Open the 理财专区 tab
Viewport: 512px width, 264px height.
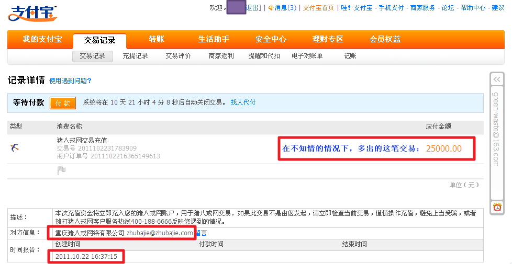pyautogui.click(x=328, y=39)
